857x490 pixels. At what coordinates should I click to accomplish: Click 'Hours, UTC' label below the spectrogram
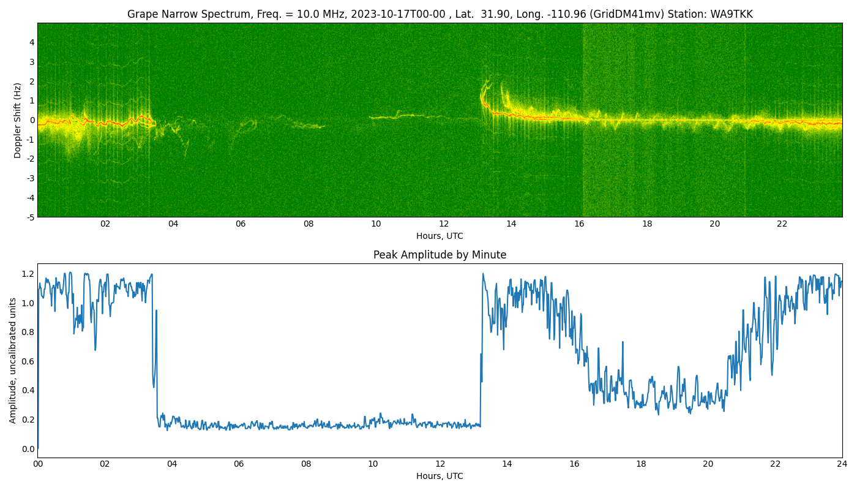(x=440, y=236)
